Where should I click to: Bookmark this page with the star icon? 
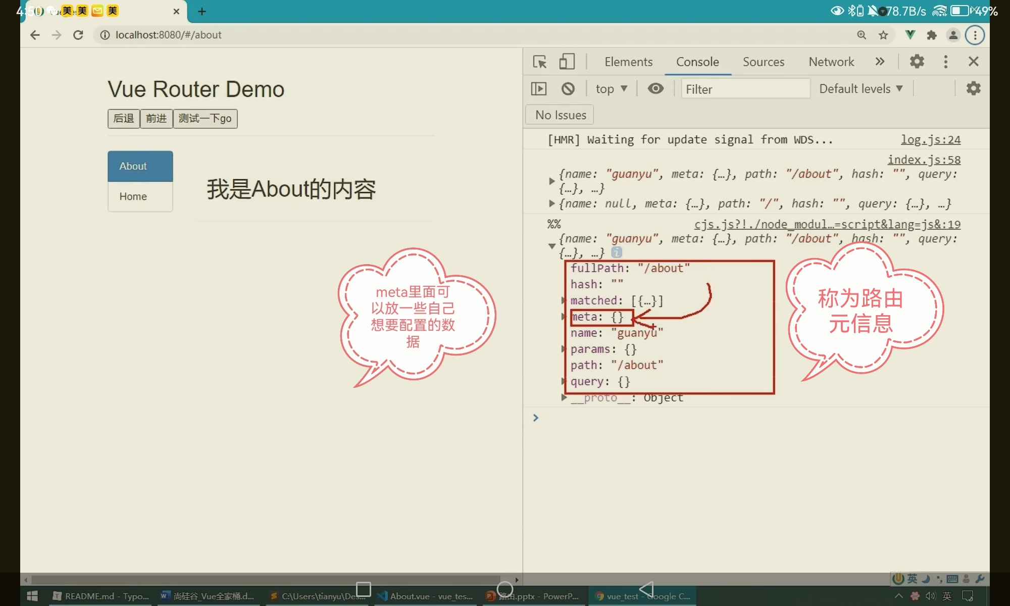[x=883, y=35]
